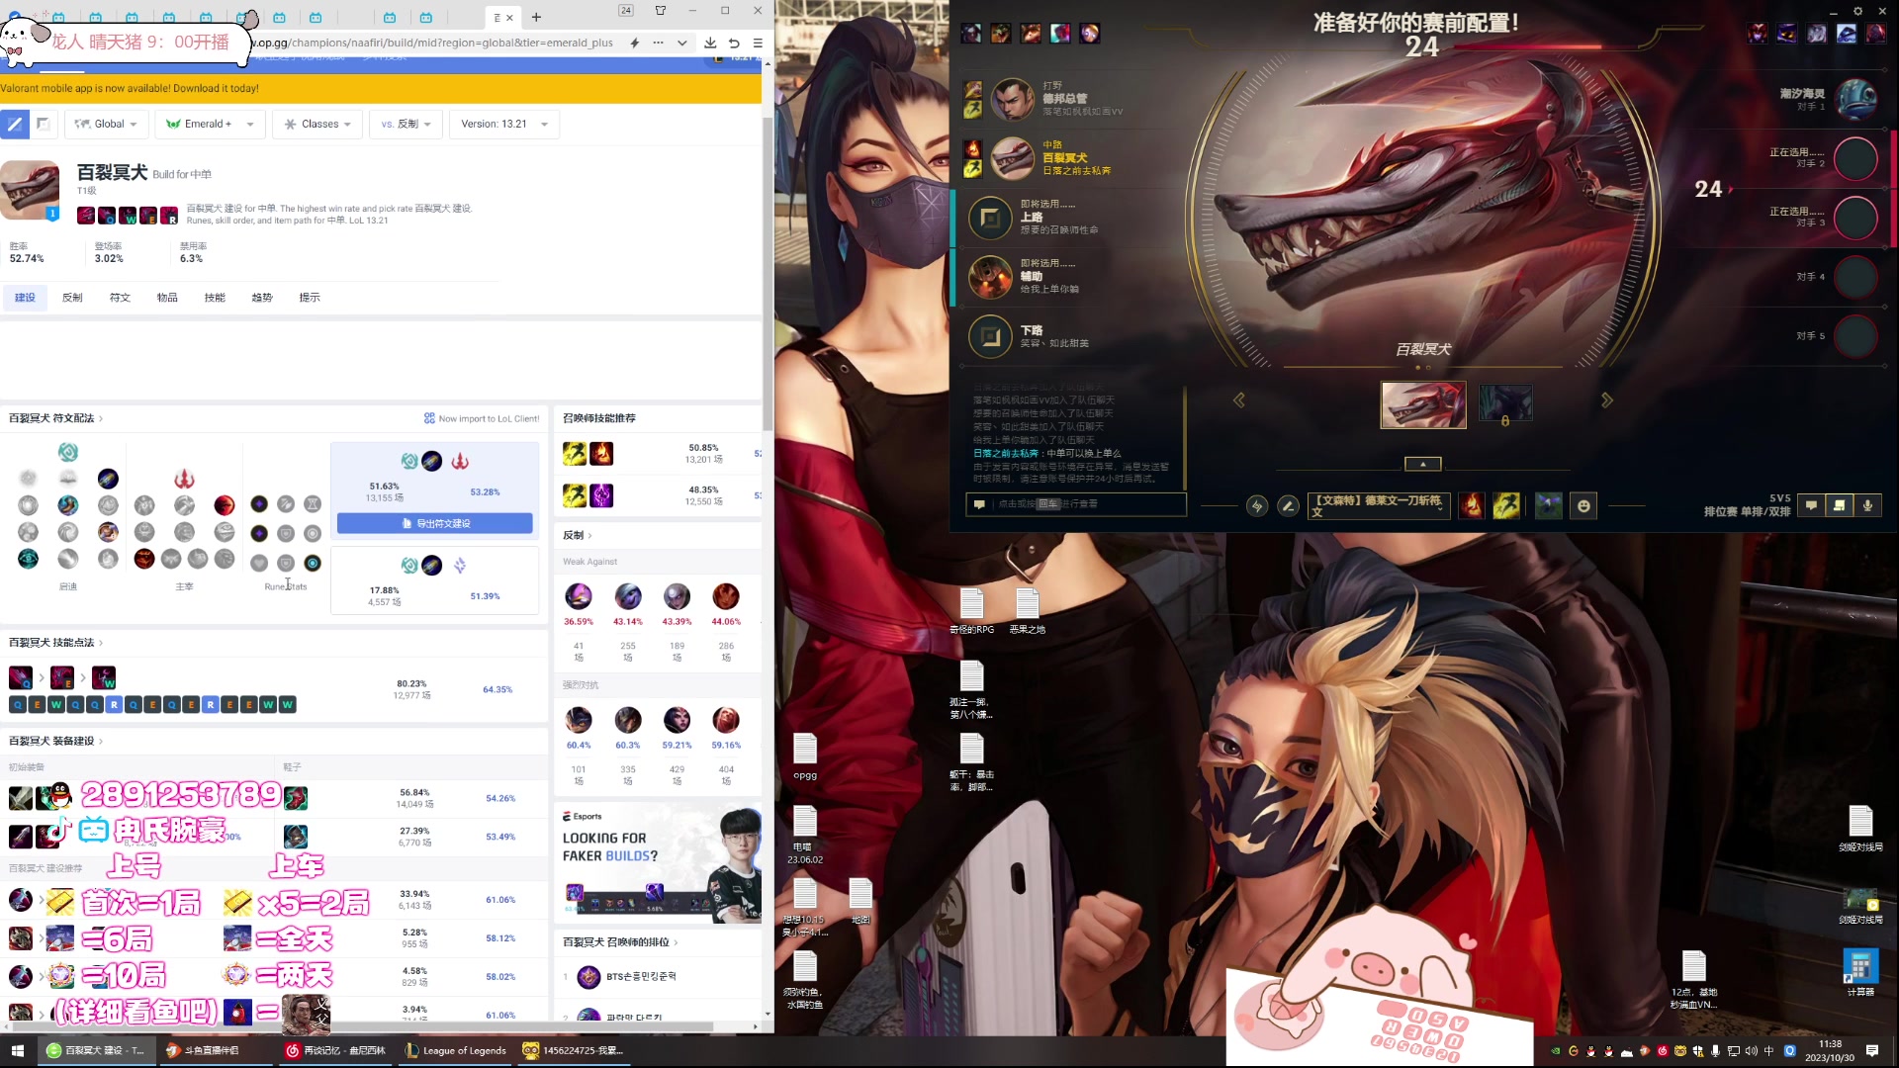Select the 建设 build tab
1899x1068 pixels.
25,298
